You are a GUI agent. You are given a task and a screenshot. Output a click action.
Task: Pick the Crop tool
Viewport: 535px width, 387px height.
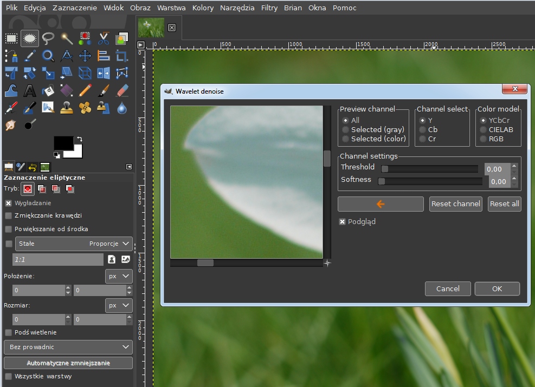(122, 56)
